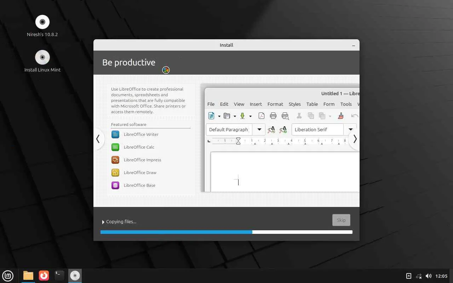Open the dropdown arrow beside the Save icon
Image resolution: width=453 pixels, height=283 pixels.
250,116
